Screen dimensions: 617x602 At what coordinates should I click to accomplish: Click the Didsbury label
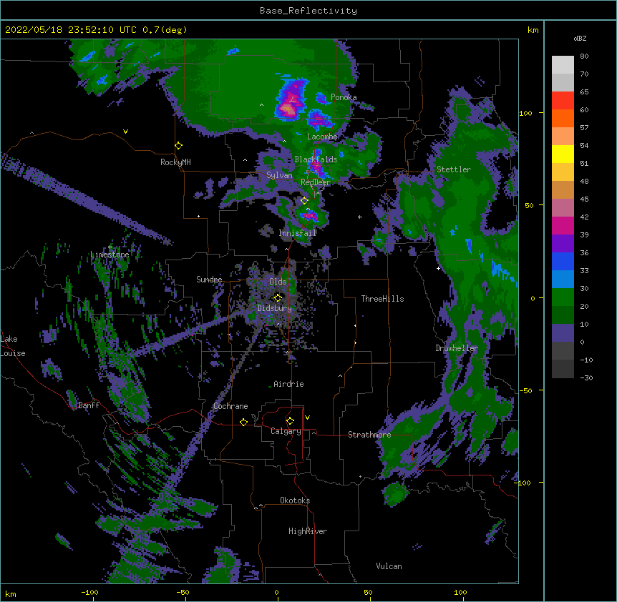pyautogui.click(x=275, y=308)
